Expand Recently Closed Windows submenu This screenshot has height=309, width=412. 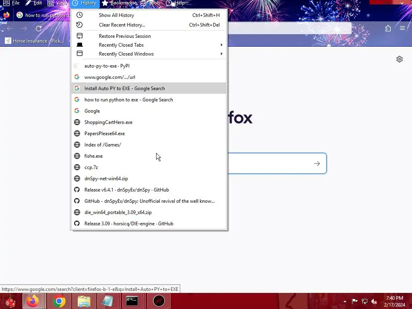click(149, 54)
